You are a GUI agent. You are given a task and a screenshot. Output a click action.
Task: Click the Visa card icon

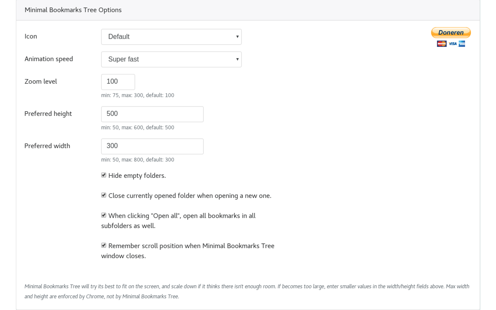(453, 44)
